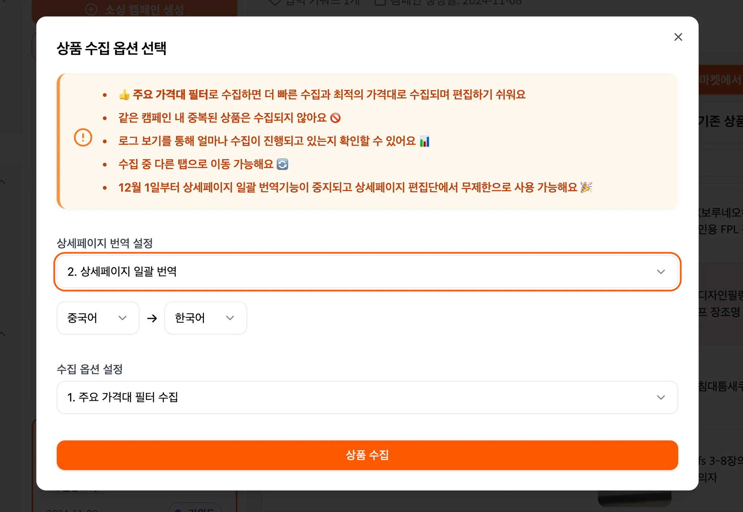Close the 상품 수집 옵션 선택 dialog
The width and height of the screenshot is (743, 512).
(x=678, y=37)
